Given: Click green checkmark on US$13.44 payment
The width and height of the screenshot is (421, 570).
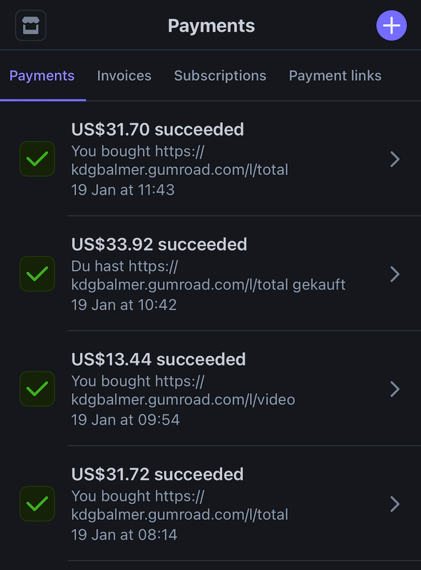Looking at the screenshot, I should [x=37, y=389].
